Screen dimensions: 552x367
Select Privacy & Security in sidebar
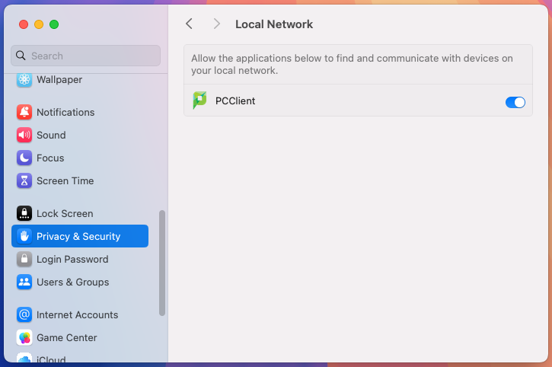(80, 236)
